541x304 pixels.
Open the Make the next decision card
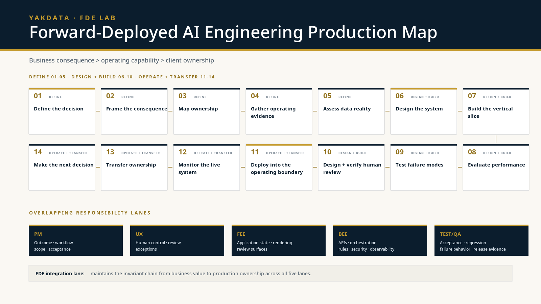(x=62, y=167)
